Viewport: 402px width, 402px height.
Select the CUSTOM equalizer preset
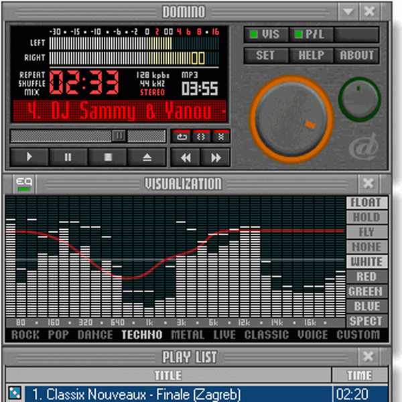(358, 335)
